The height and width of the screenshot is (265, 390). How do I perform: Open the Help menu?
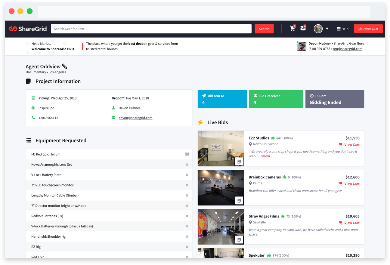pos(342,29)
